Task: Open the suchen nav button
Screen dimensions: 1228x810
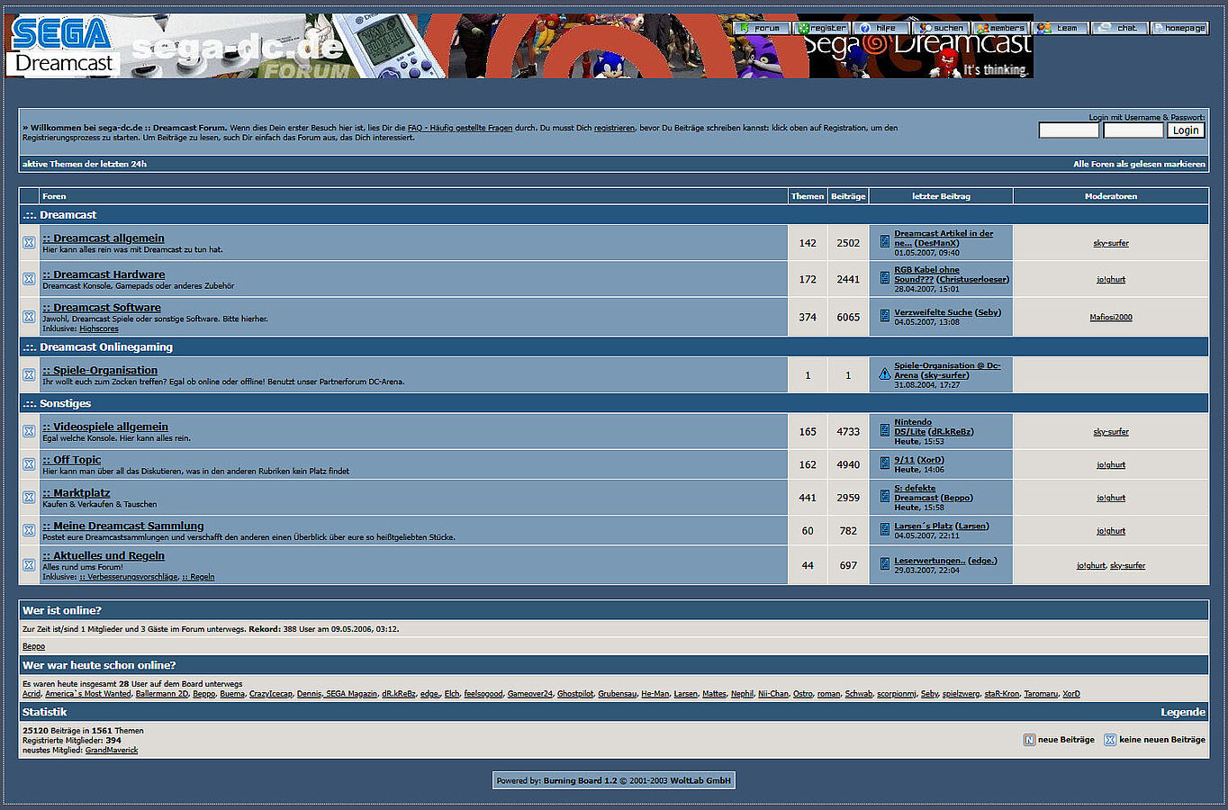Action: [940, 28]
